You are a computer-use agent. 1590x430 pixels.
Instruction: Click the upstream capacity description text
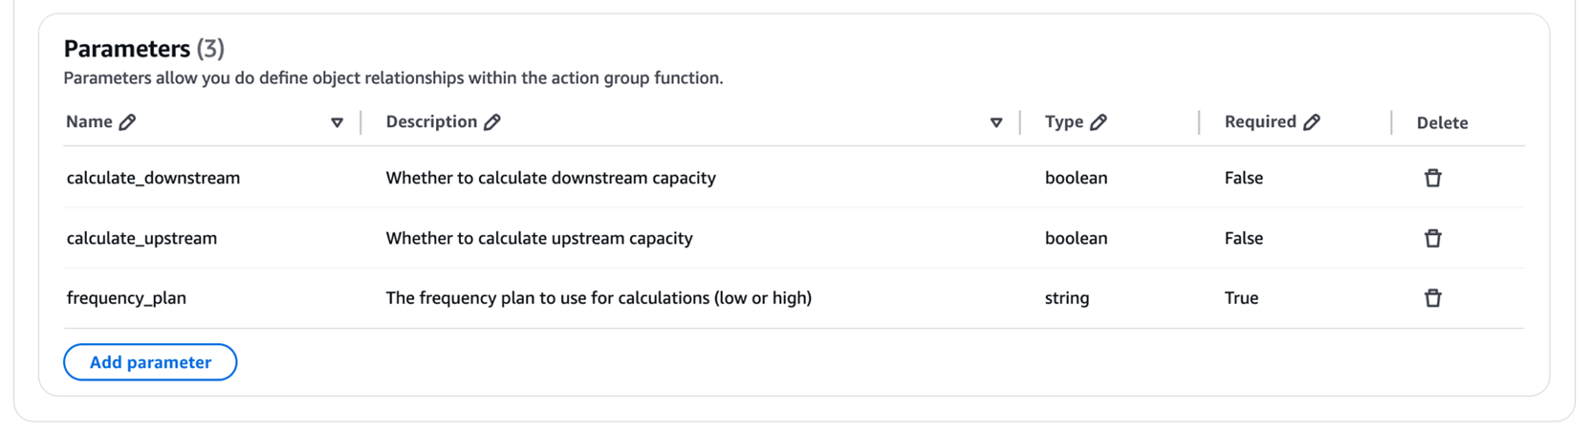[x=539, y=238]
